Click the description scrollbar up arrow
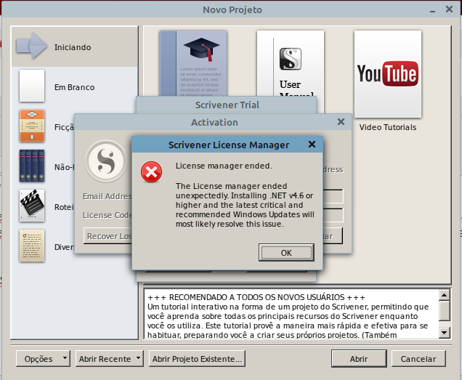Screen dimensions: 462x380 pos(444,295)
